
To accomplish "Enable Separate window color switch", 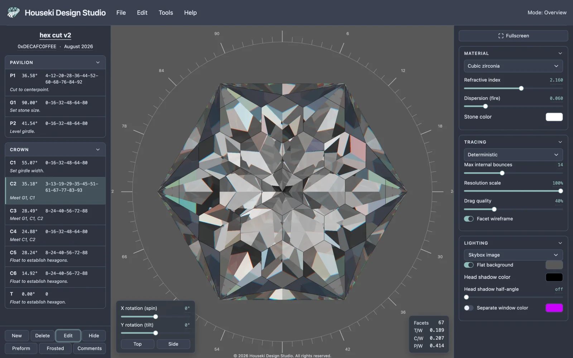I will [468, 308].
